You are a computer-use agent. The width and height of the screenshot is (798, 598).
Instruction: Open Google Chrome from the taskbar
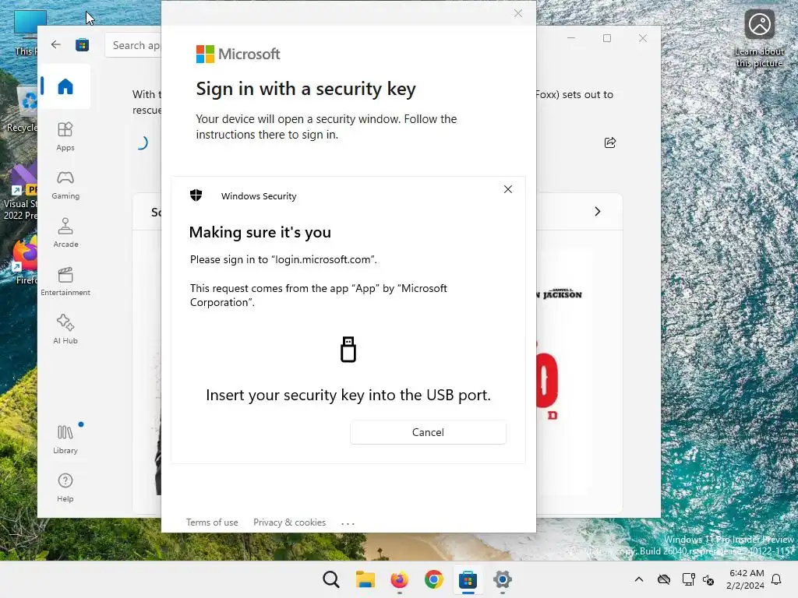click(433, 579)
